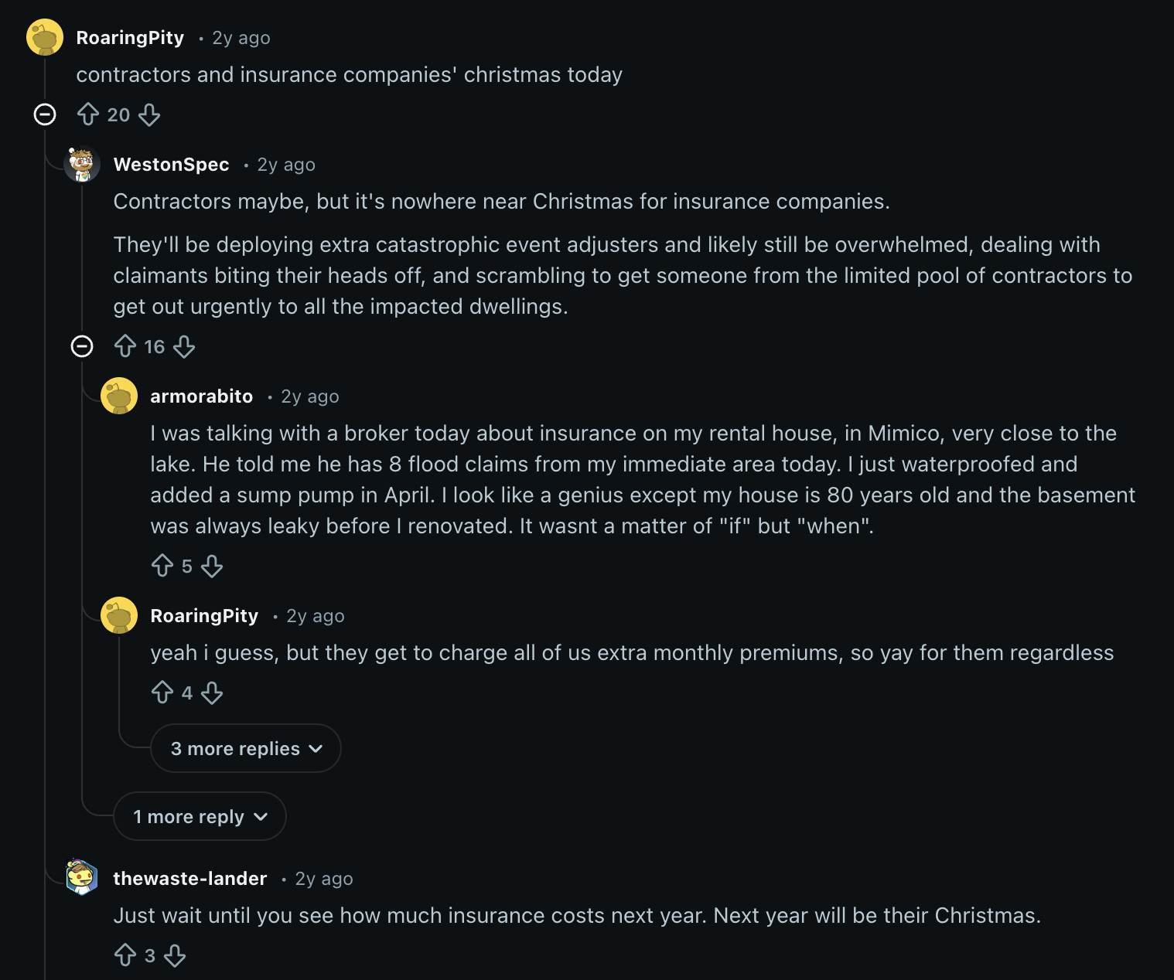1174x980 pixels.
Task: Downvote WestonSpec's 16-point comment
Action: pos(184,346)
